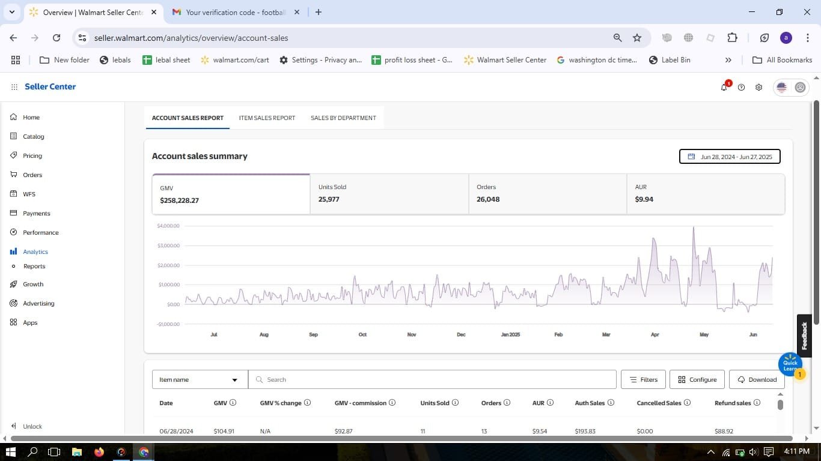
Task: Switch to the Gmail verification code tab
Action: (x=236, y=12)
